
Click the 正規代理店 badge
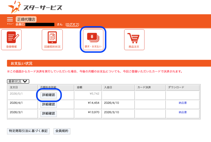(x=26, y=19)
